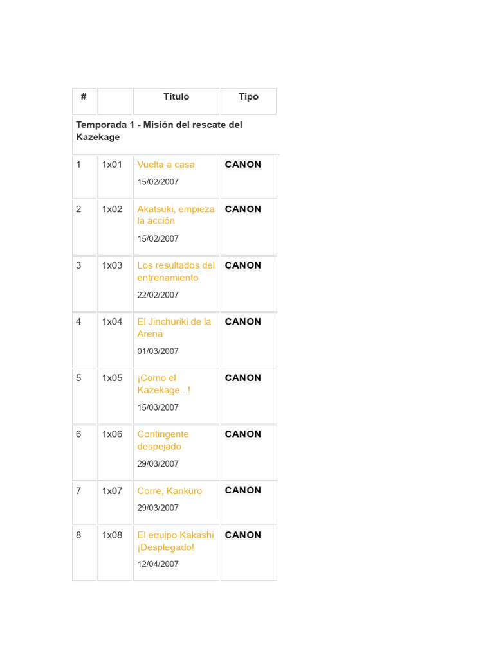Click the '#' column header

click(84, 96)
